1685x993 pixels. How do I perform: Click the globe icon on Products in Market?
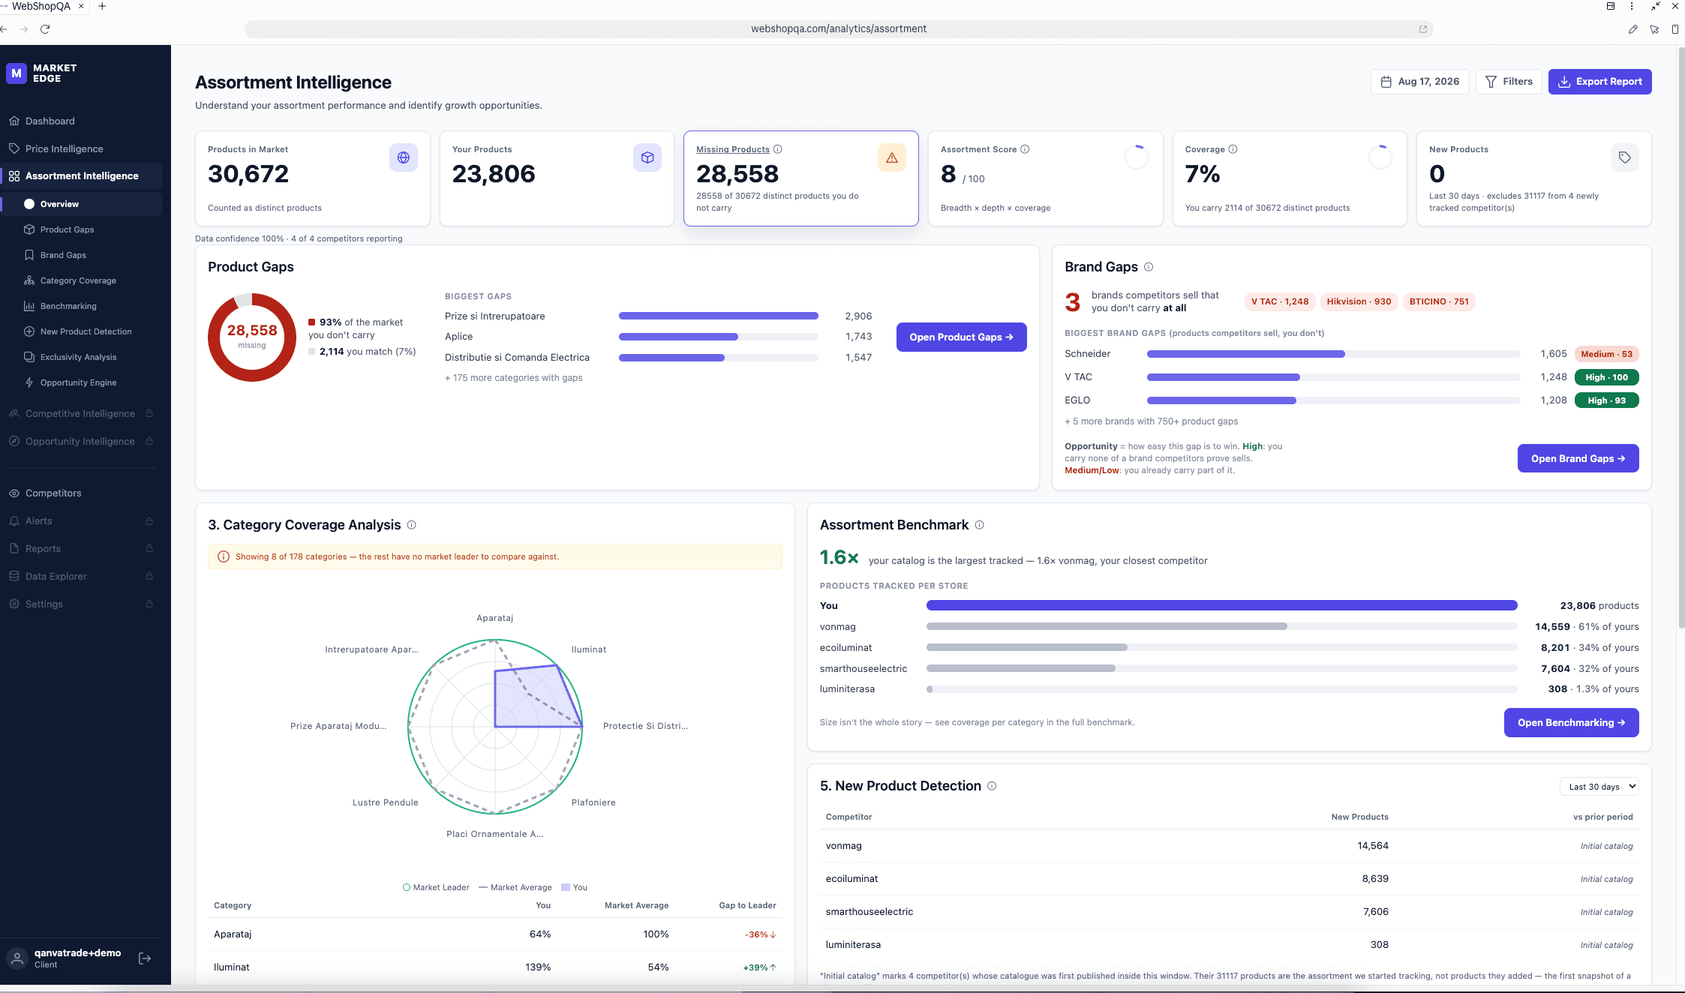click(x=404, y=157)
